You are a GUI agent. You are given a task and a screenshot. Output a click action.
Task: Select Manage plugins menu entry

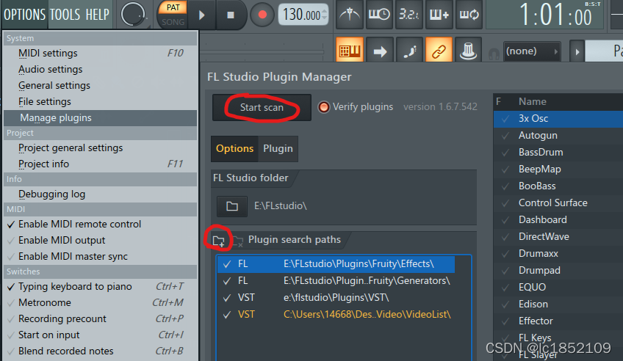coord(100,118)
